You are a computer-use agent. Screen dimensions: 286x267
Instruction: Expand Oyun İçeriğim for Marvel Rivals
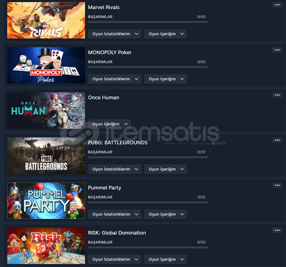pos(166,34)
